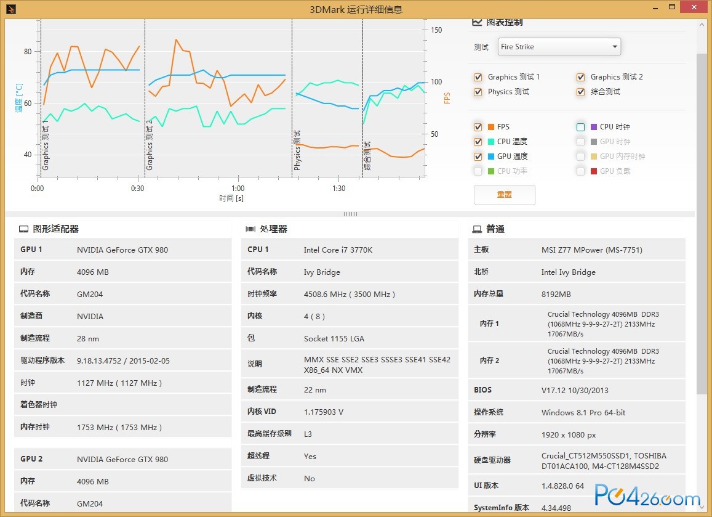Click the Intel Core i7 3770K value
Screen dimensions: 712x517
tap(338, 250)
